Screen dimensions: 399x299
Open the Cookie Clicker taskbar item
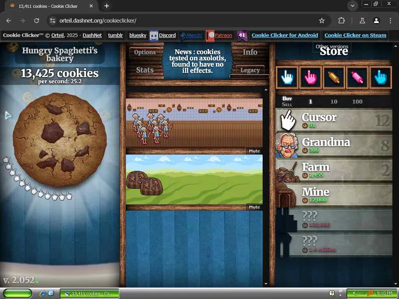[x=89, y=294]
